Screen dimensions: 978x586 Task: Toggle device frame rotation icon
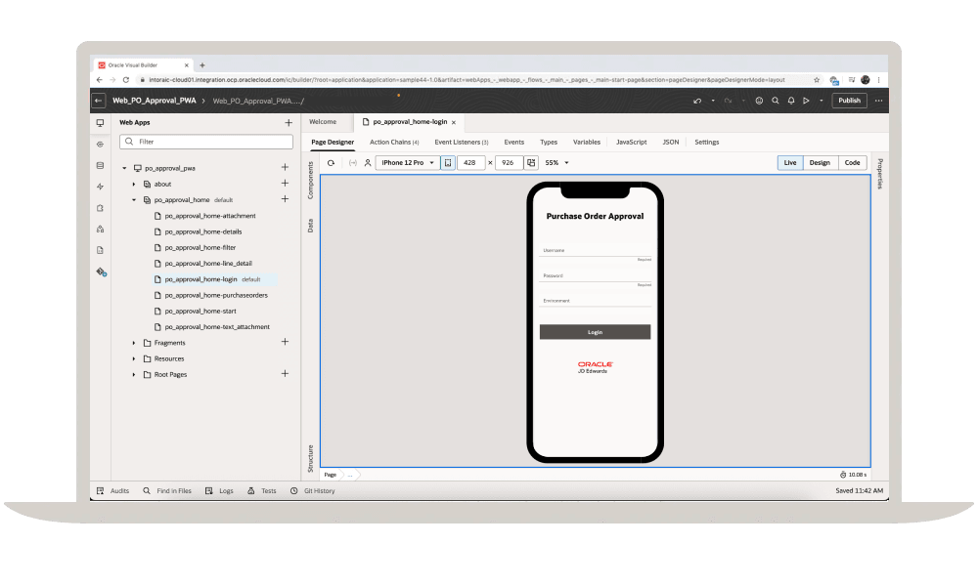[448, 162]
